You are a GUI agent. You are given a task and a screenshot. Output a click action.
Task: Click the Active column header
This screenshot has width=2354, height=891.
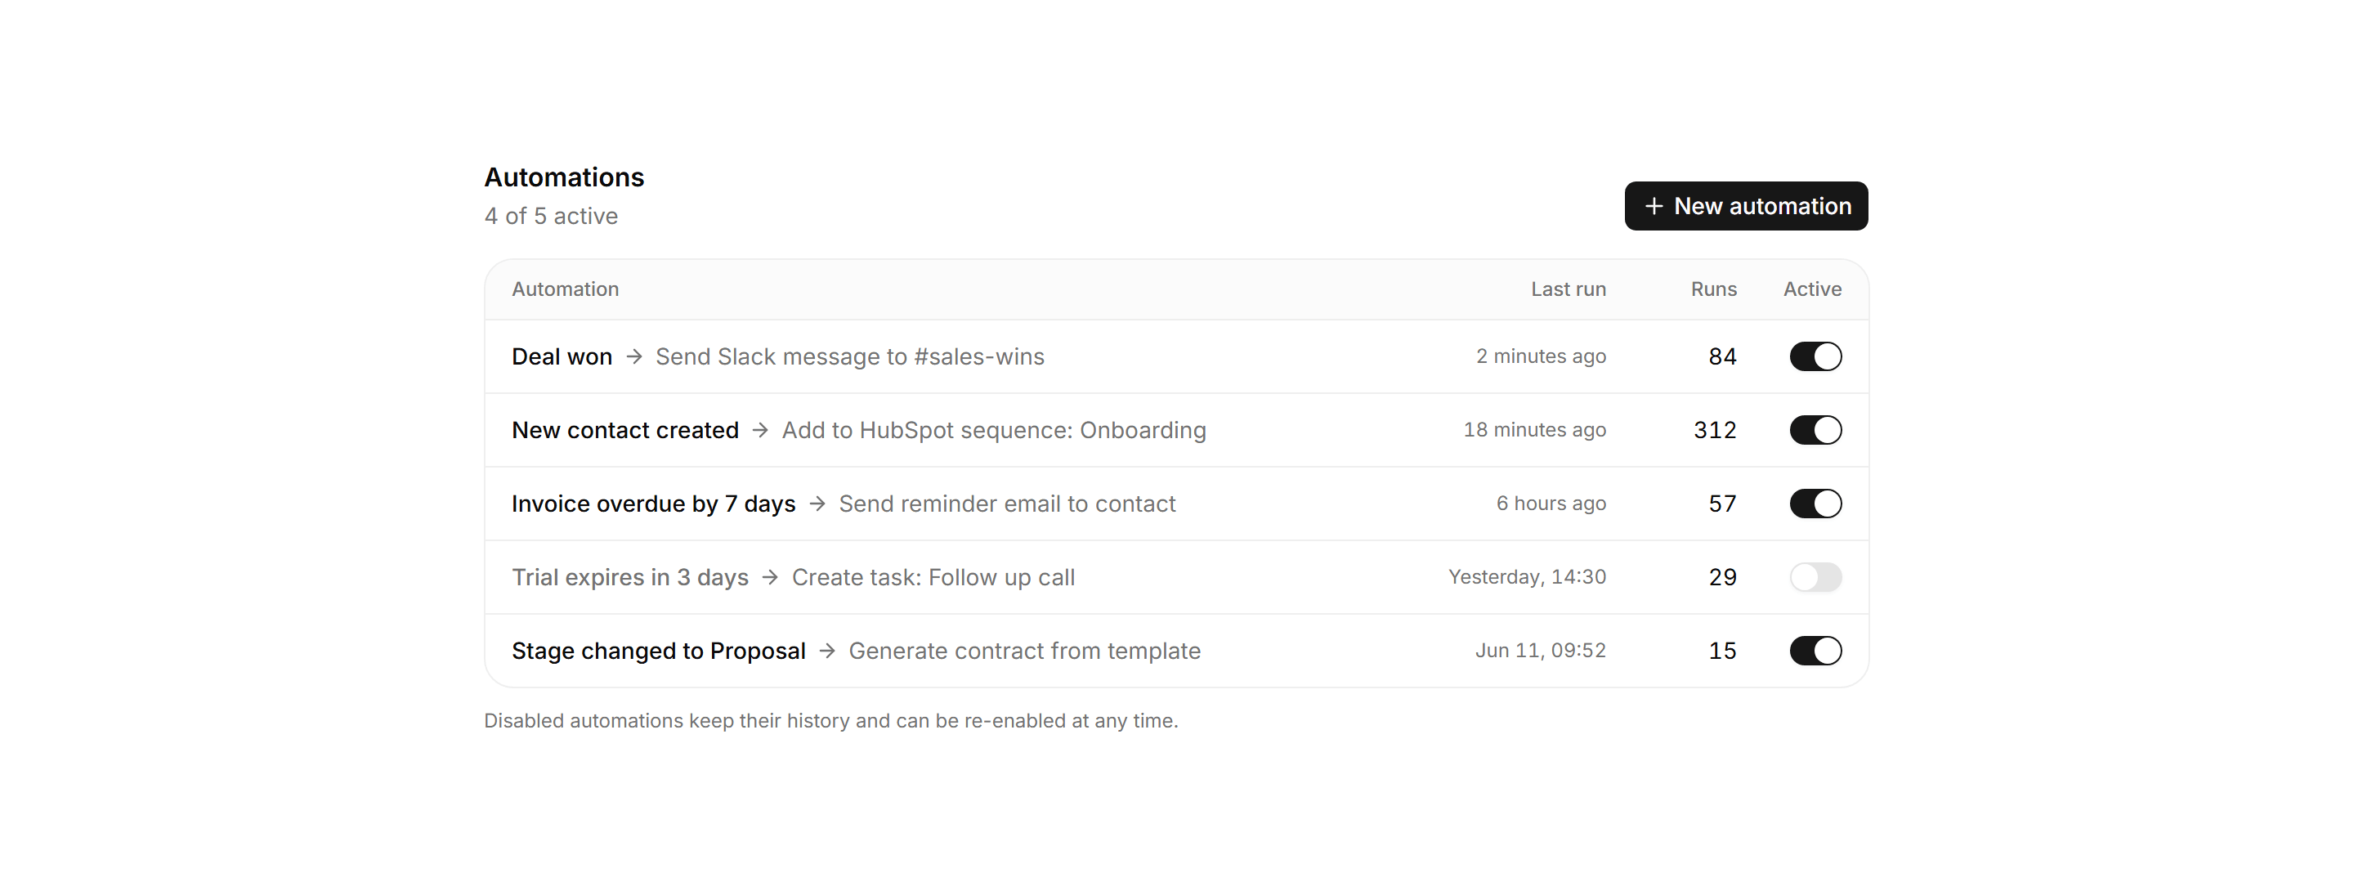pyautogui.click(x=1812, y=289)
